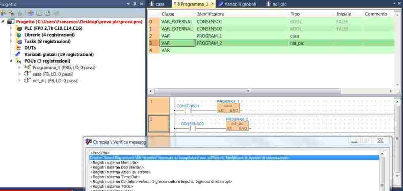Viewport: 403px width, 191px height.
Task: Select the red error message line
Action: [189, 158]
